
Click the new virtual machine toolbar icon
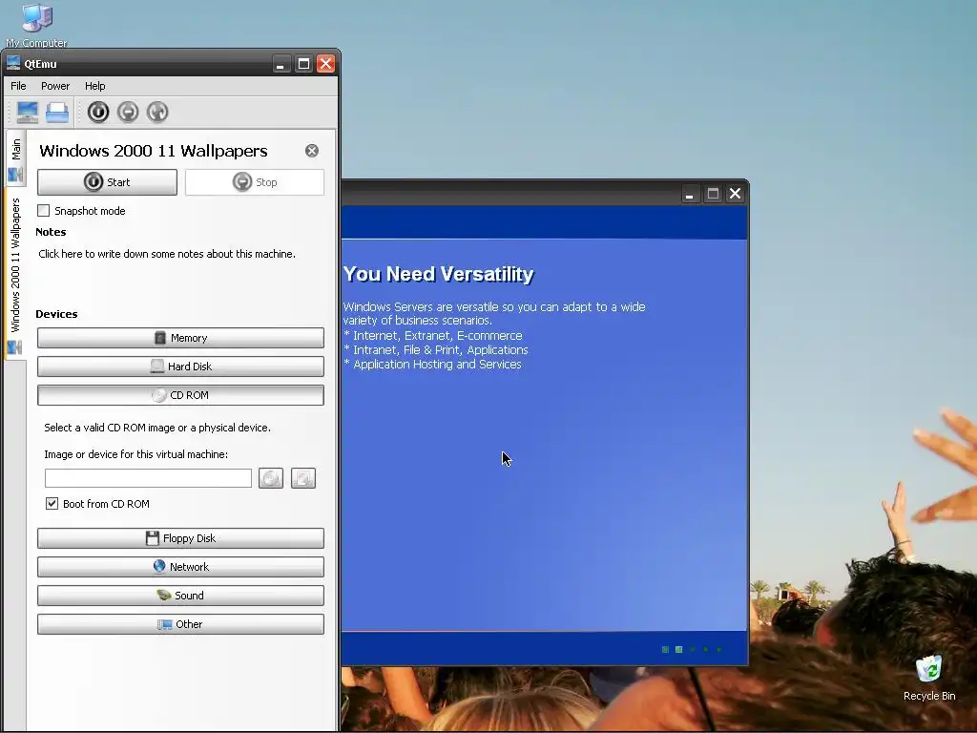(28, 113)
